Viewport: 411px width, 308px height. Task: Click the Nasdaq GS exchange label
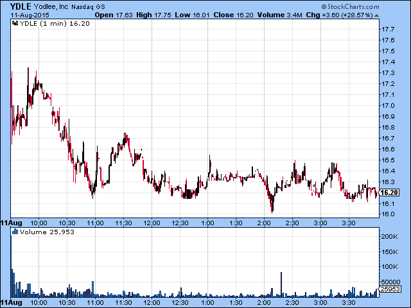coord(88,7)
